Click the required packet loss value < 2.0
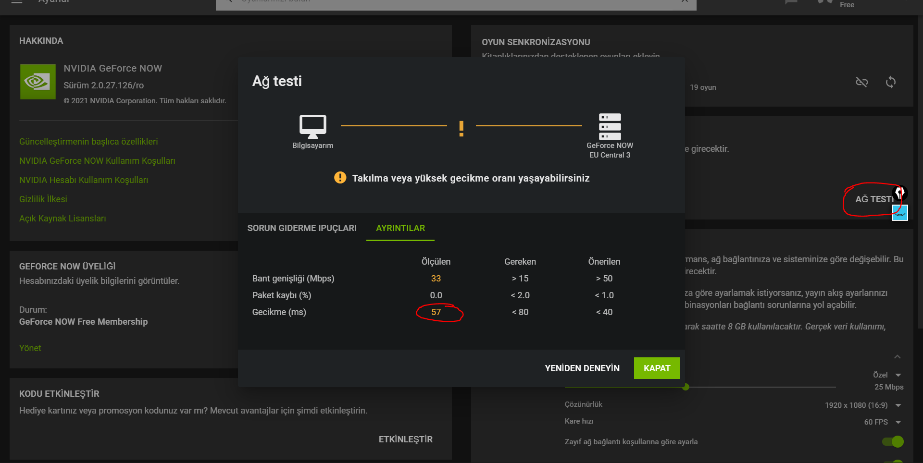 520,295
